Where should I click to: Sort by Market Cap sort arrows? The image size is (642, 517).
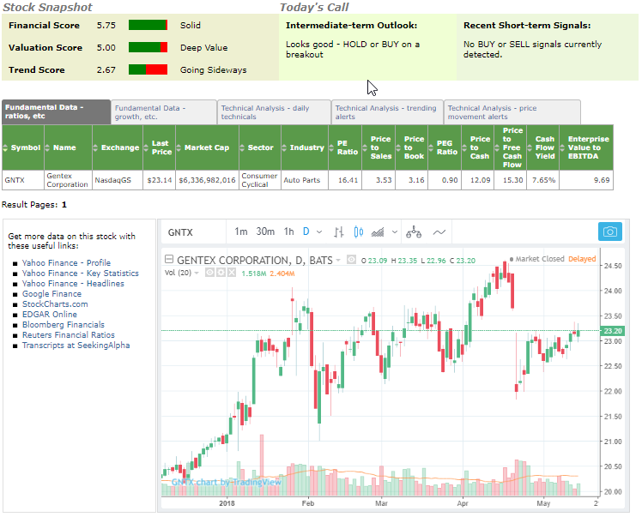179,147
